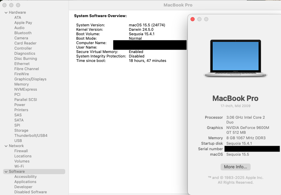
Task: Select Graphics/Displays in the sidebar
Action: click(30, 79)
